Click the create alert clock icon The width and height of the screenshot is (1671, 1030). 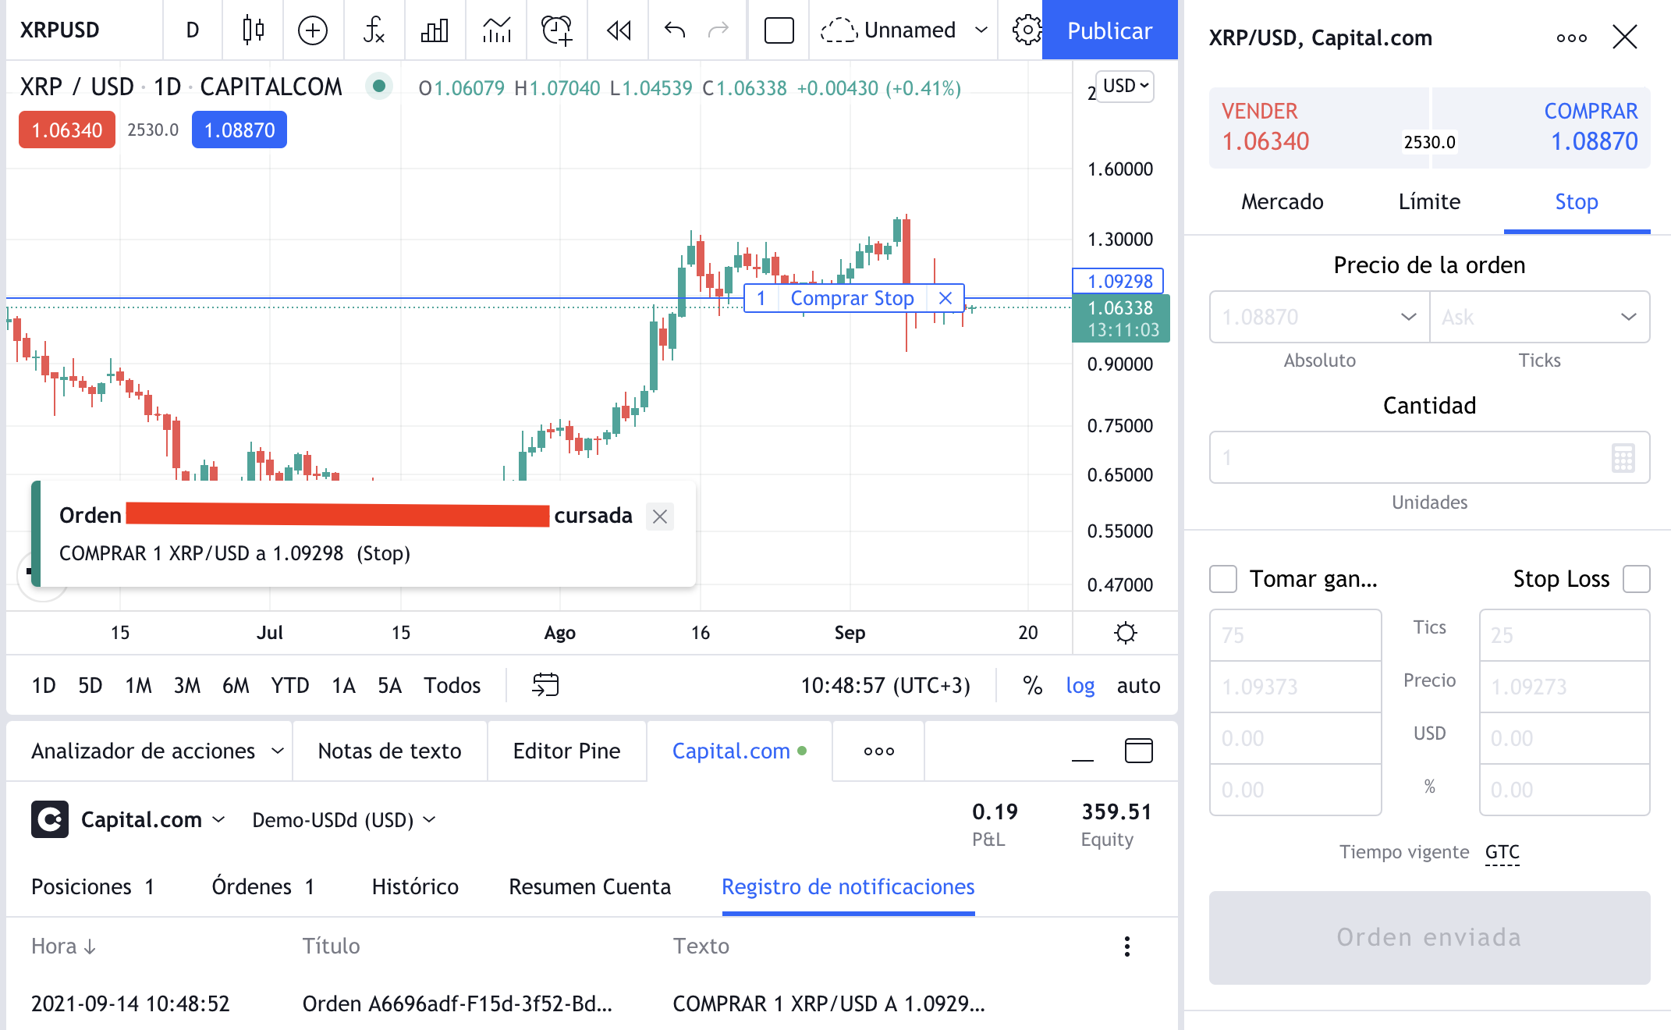pyautogui.click(x=557, y=30)
